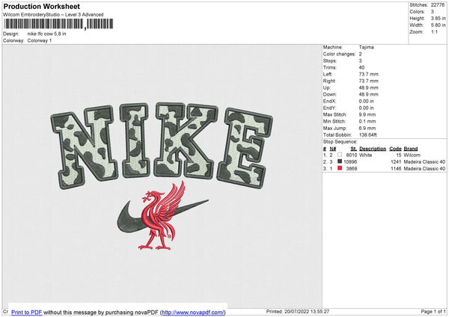Click the Trims value 40
This screenshot has height=317, width=449.
[x=361, y=67]
